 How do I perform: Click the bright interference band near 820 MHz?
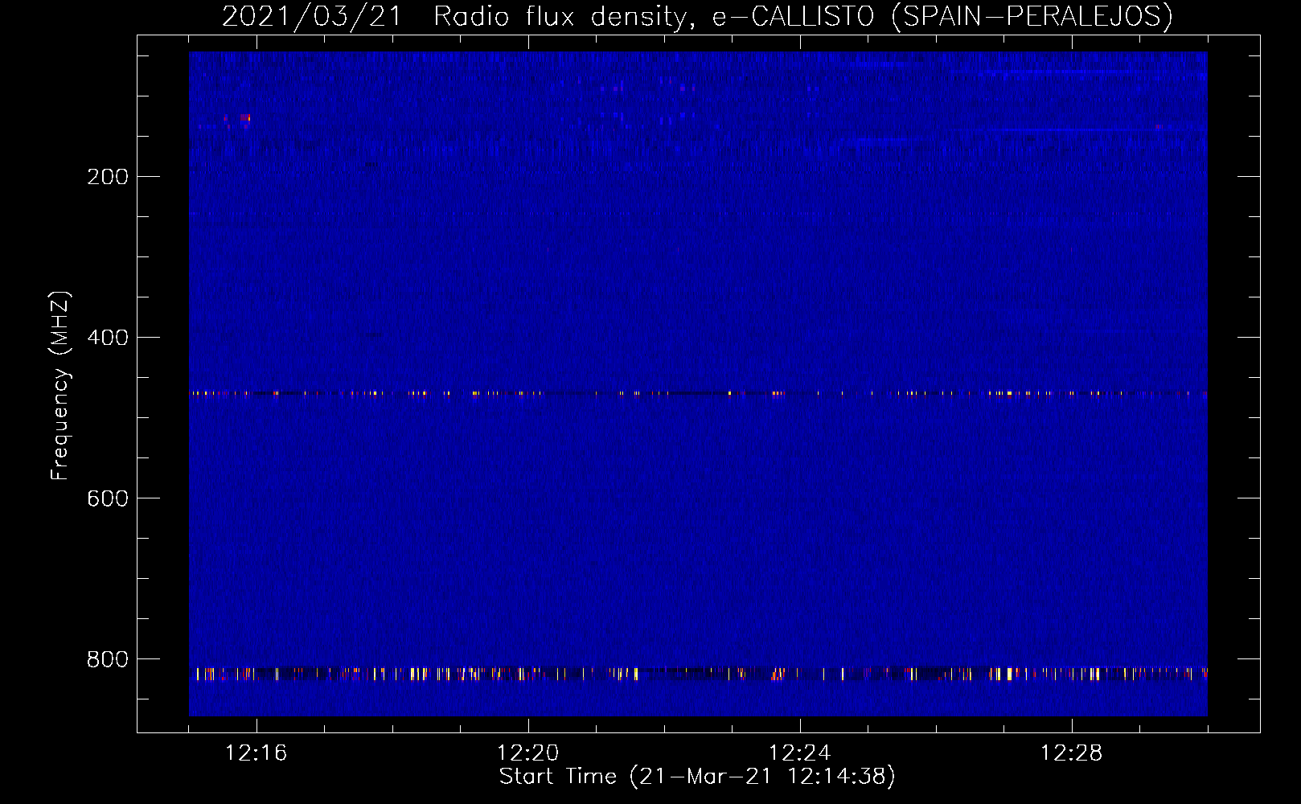pos(698,674)
